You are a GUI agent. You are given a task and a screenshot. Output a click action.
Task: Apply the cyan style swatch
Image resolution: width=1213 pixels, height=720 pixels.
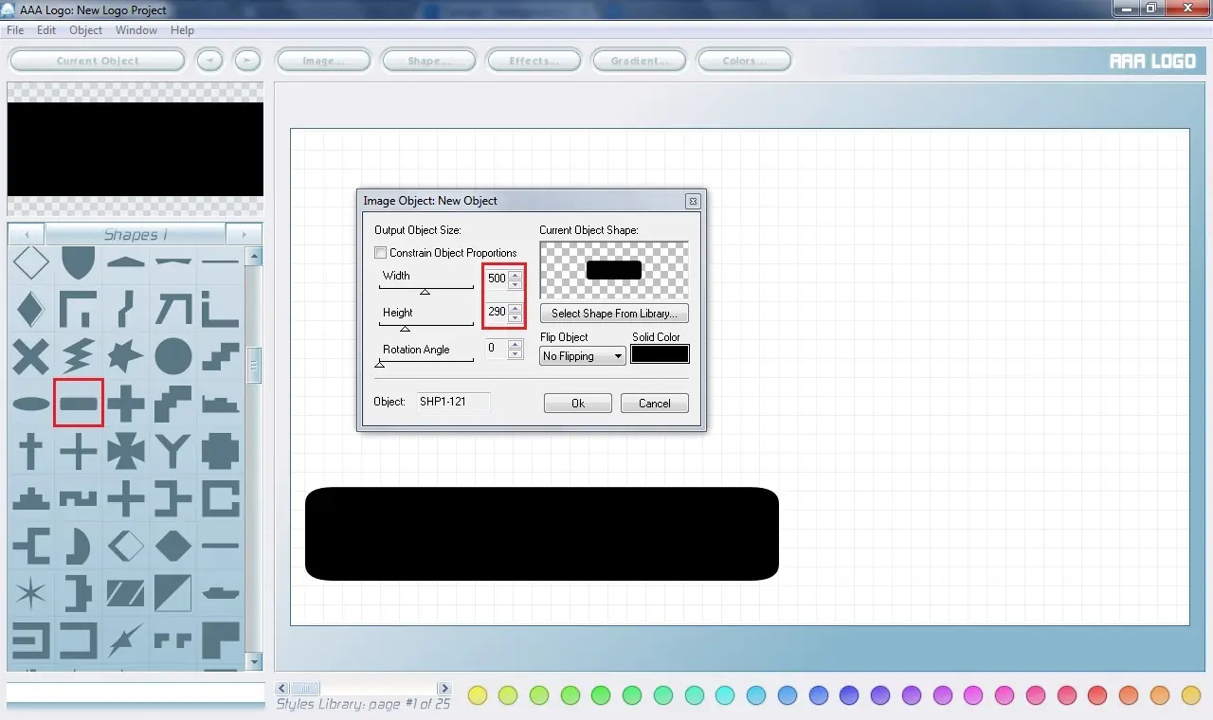(725, 695)
